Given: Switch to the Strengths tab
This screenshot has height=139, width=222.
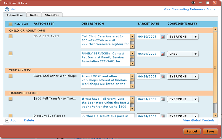Looking at the screenshot, I should pos(52,15).
